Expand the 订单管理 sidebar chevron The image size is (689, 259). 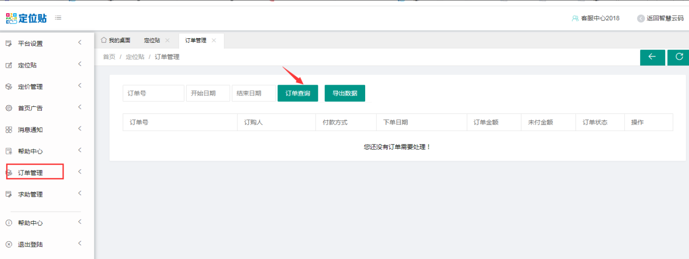(80, 172)
